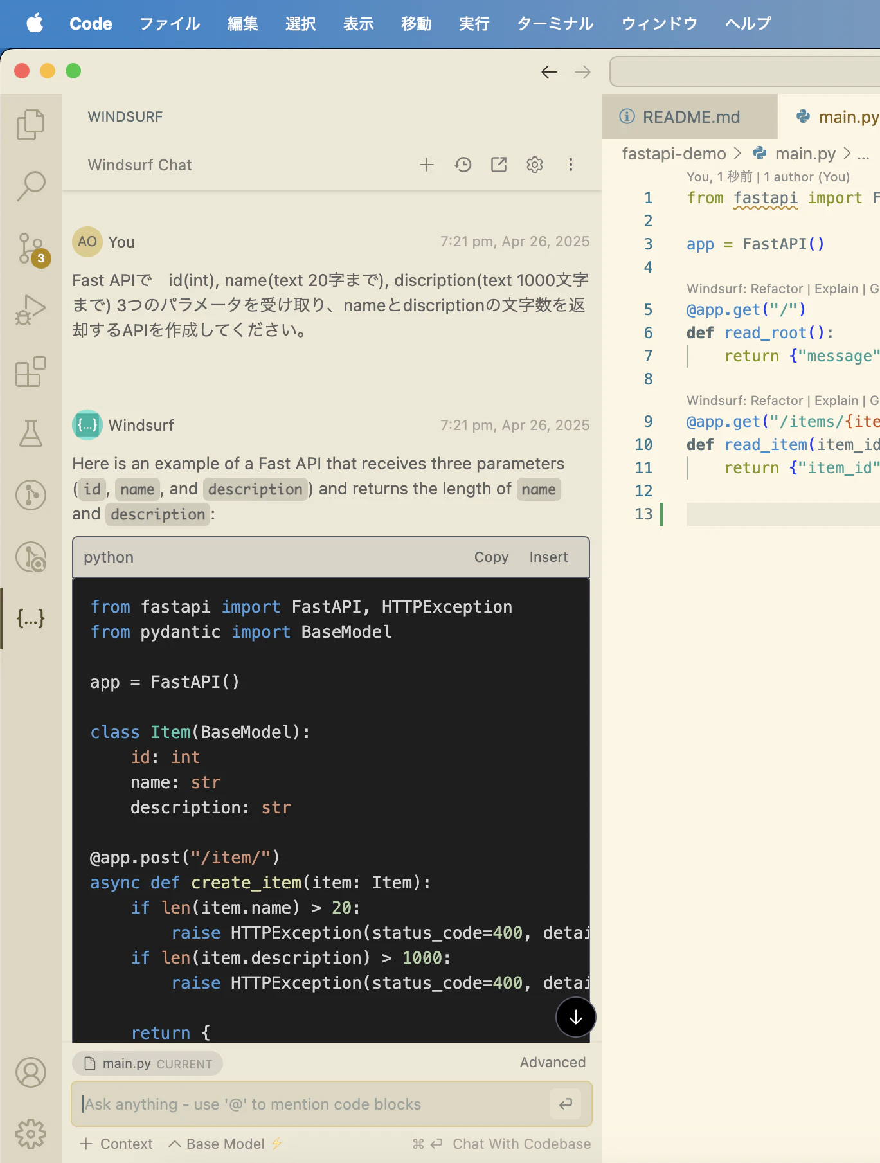880x1163 pixels.
Task: Jump to bottom with the down-arrow button
Action: tap(575, 1017)
